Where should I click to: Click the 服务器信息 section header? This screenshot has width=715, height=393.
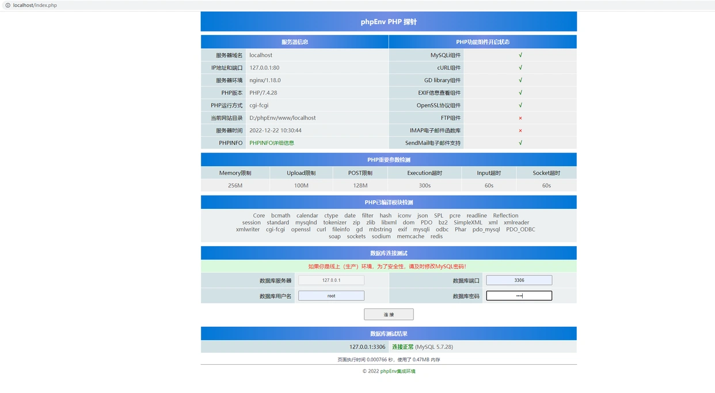coord(294,42)
